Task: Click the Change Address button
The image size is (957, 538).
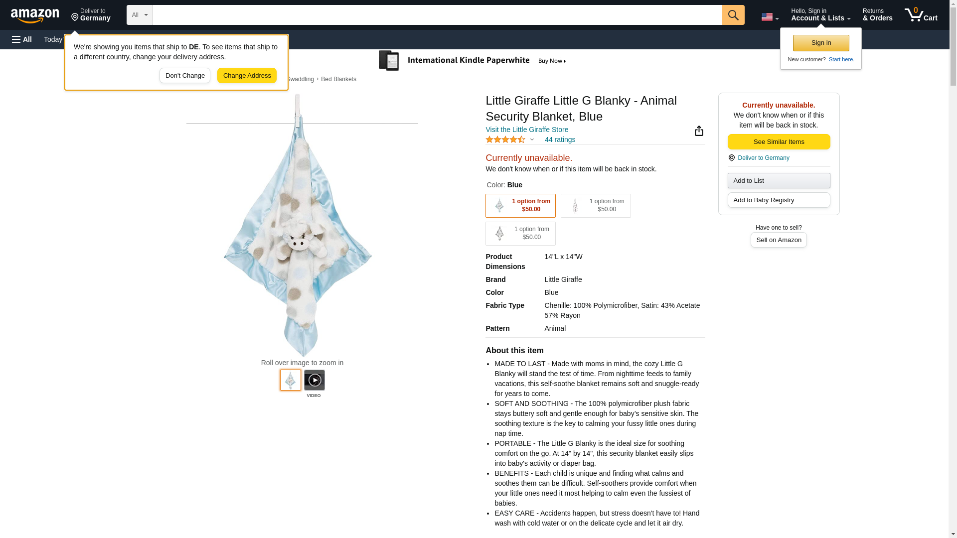Action: coord(247,76)
